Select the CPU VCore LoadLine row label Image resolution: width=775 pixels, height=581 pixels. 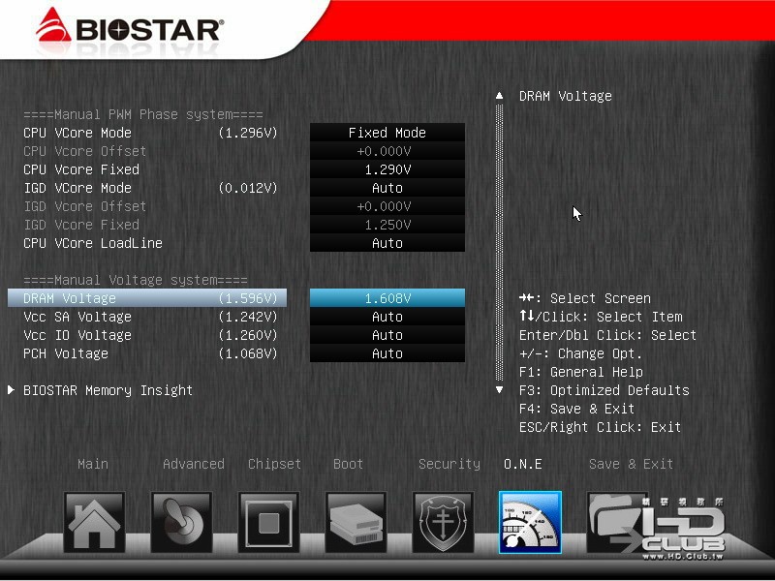93,243
